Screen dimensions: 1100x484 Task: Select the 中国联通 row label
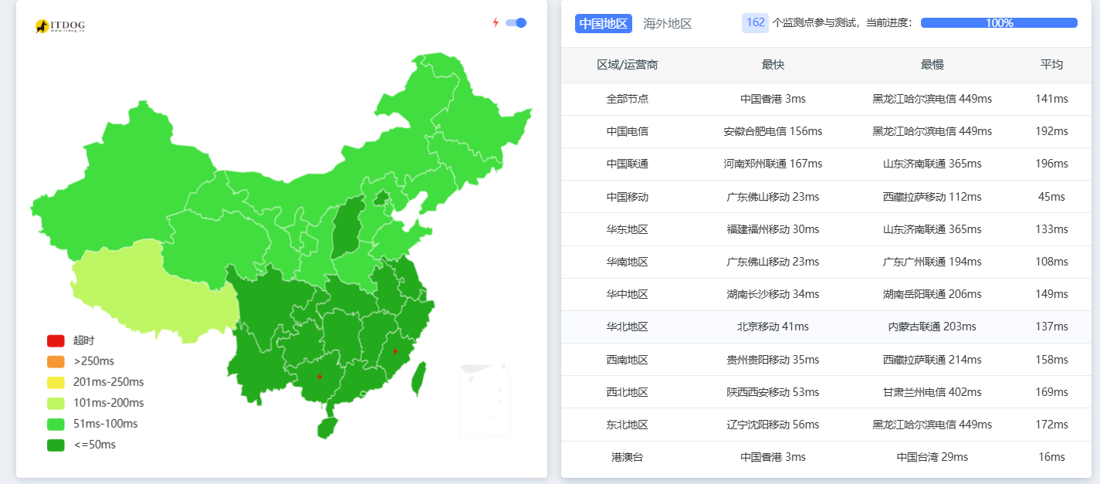point(628,164)
